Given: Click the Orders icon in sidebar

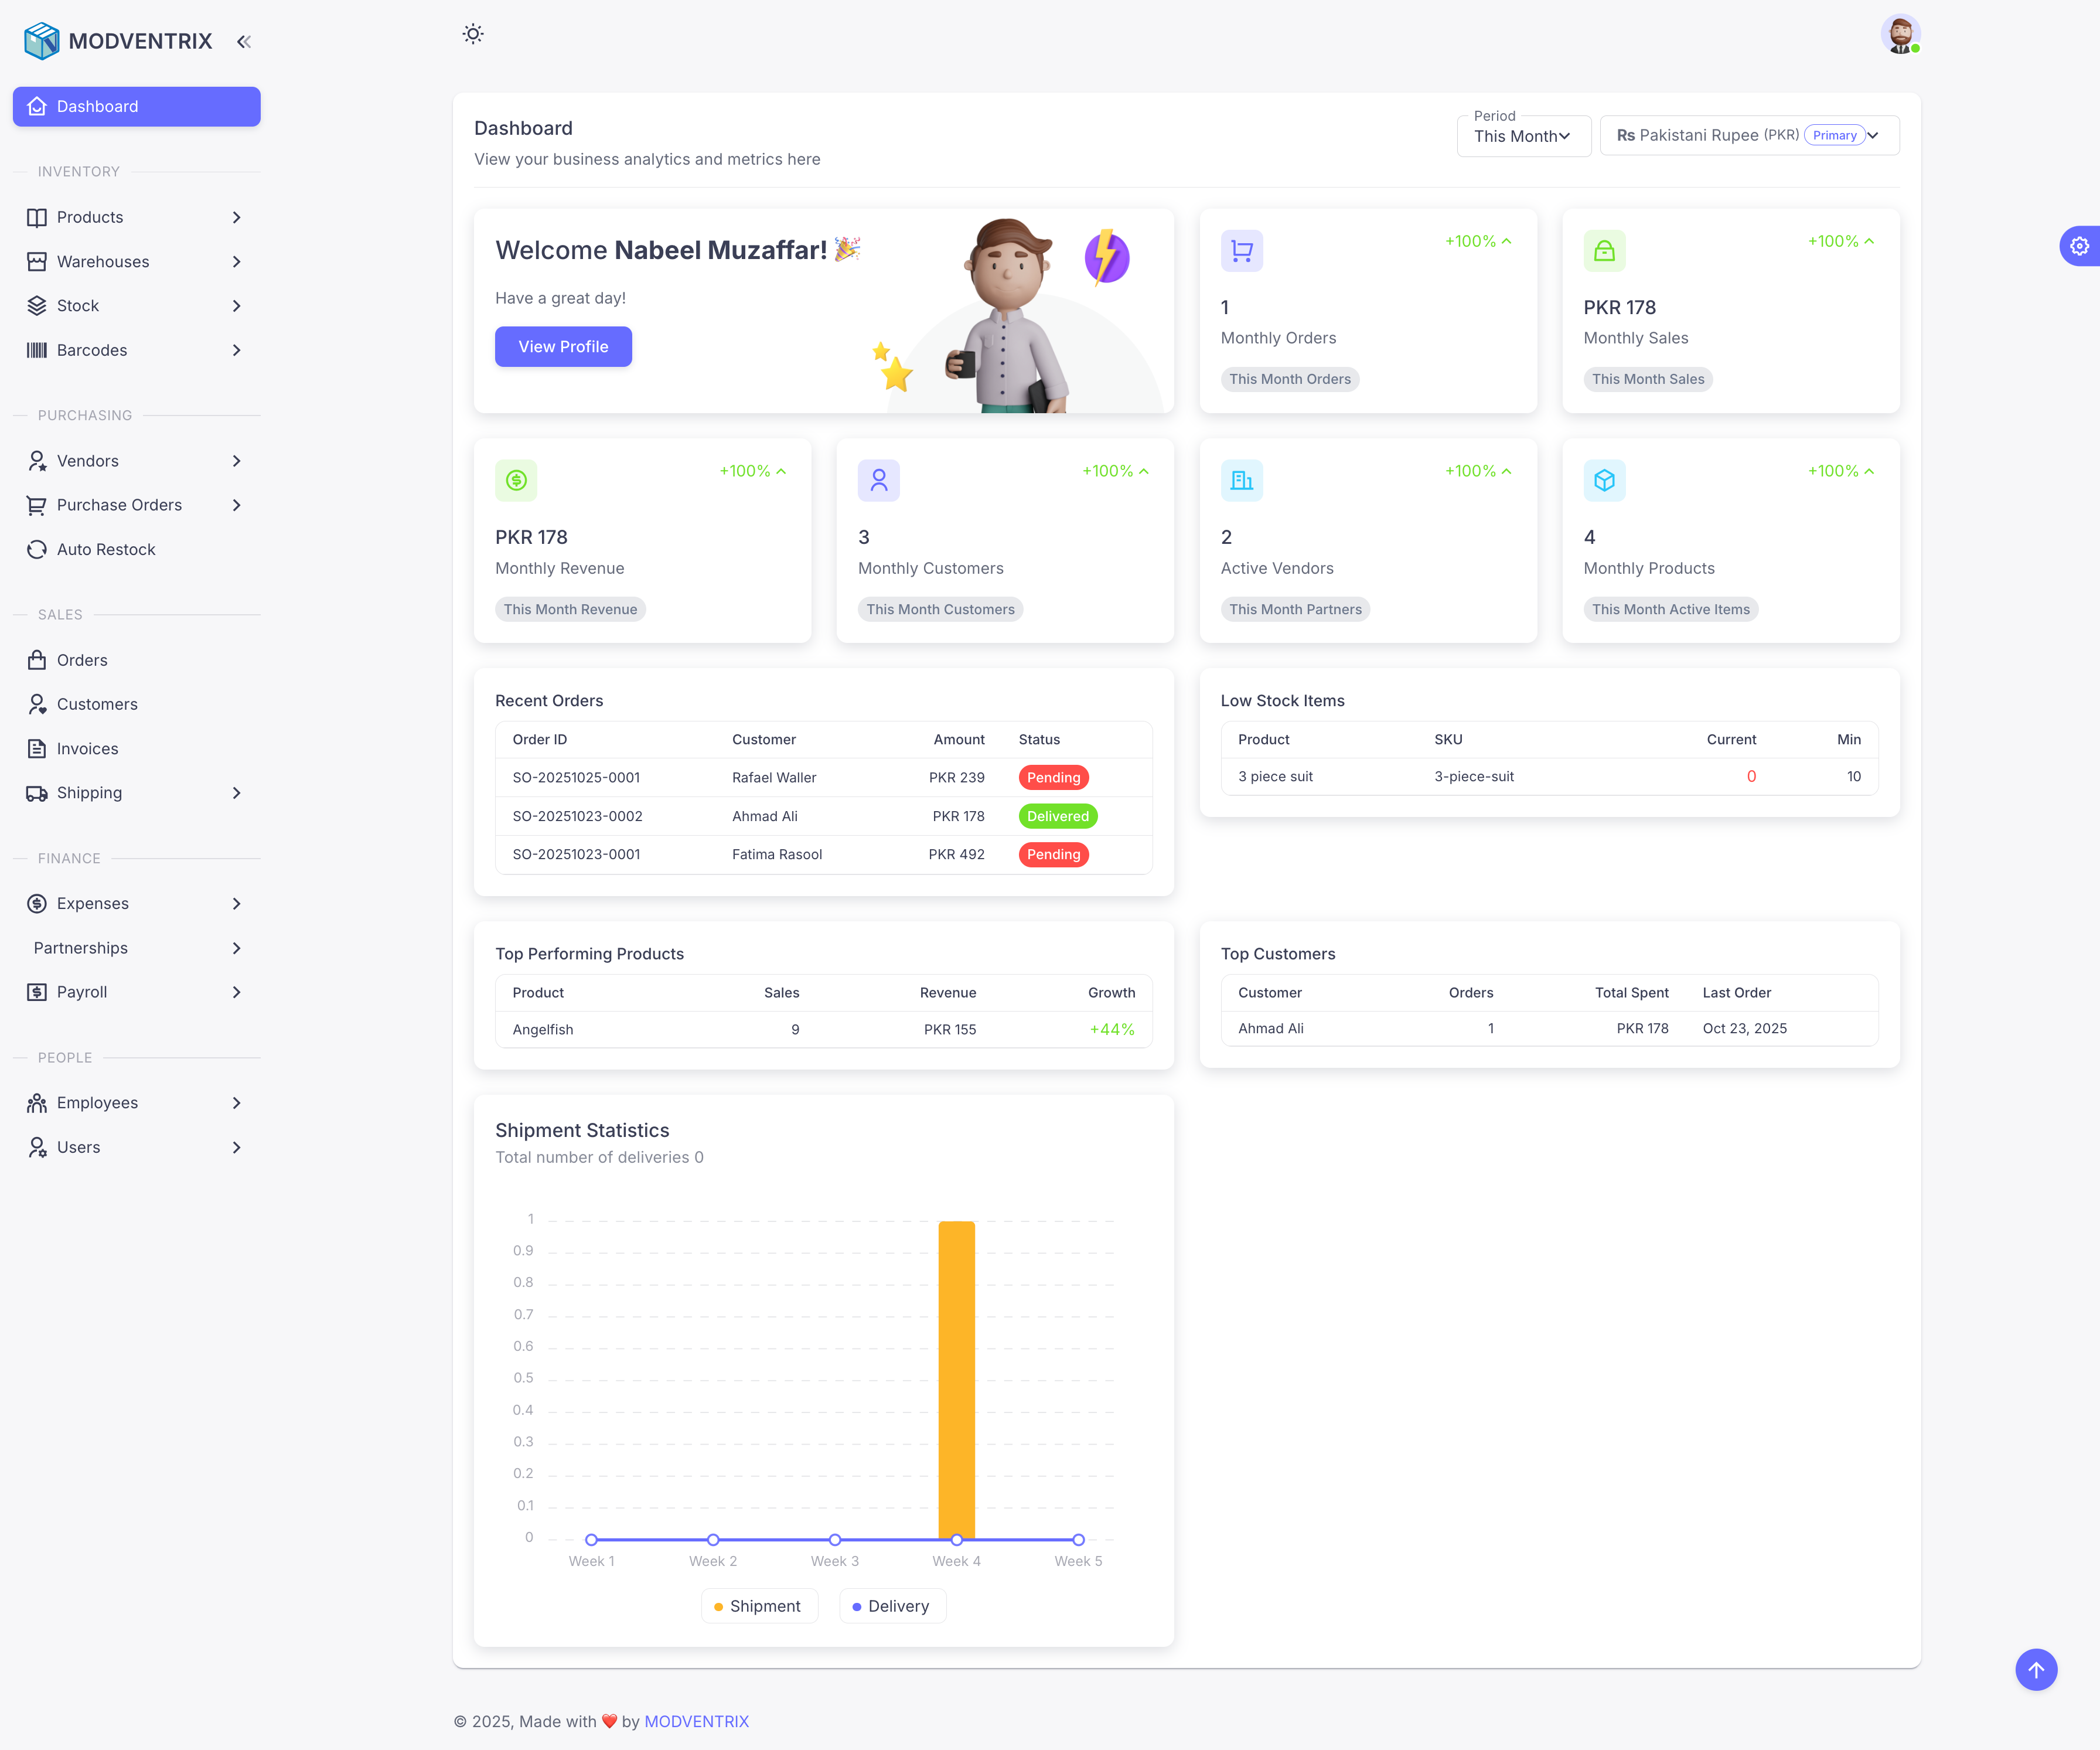Looking at the screenshot, I should [x=37, y=660].
